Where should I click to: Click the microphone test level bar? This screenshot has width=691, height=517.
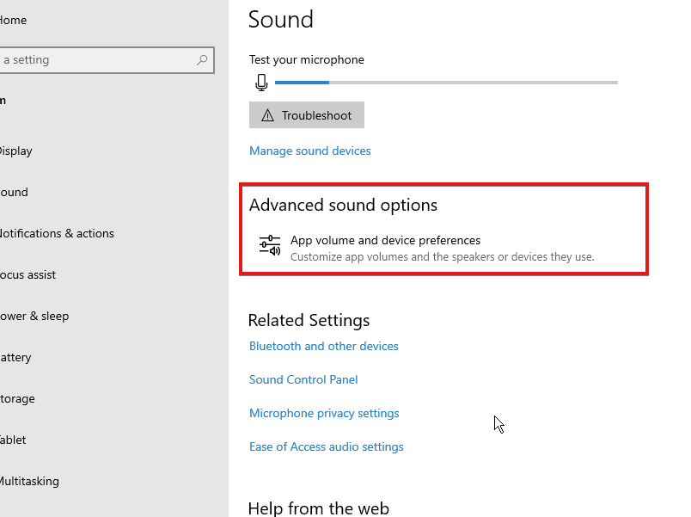click(x=446, y=83)
